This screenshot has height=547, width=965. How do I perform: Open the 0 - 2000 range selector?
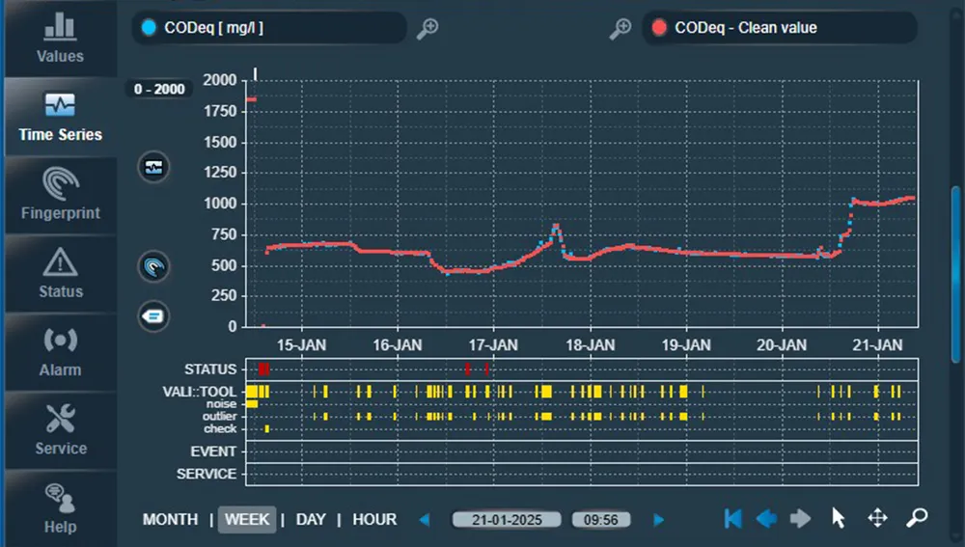[x=159, y=89]
